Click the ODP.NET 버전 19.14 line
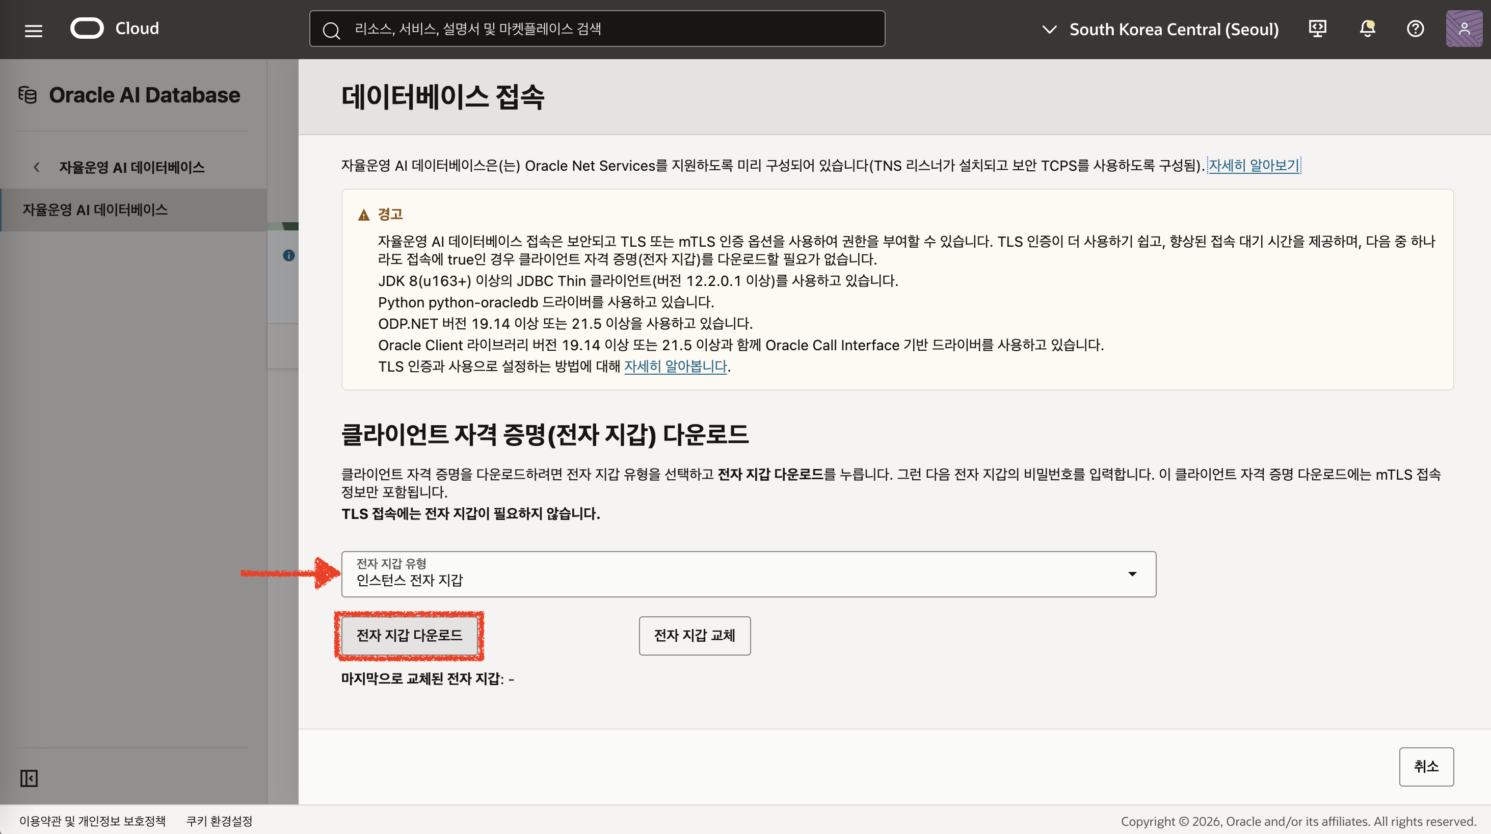Image resolution: width=1491 pixels, height=834 pixels. (566, 323)
